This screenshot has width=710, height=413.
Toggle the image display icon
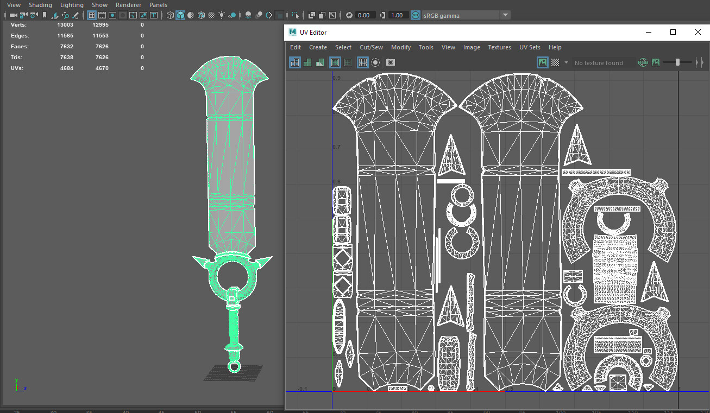pyautogui.click(x=542, y=62)
